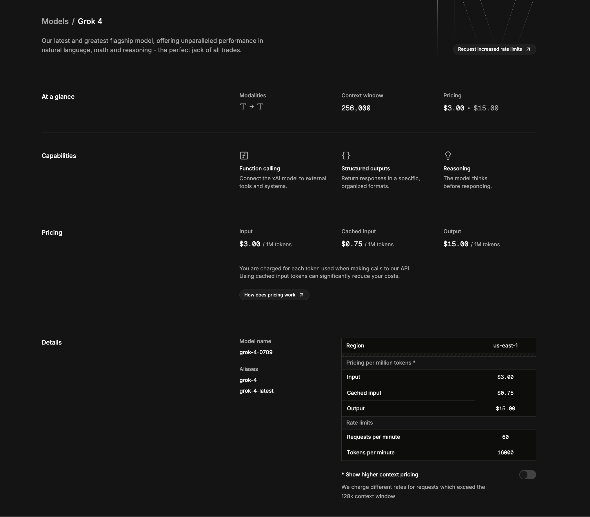Click Structured outputs heading
This screenshot has width=590, height=517.
365,168
